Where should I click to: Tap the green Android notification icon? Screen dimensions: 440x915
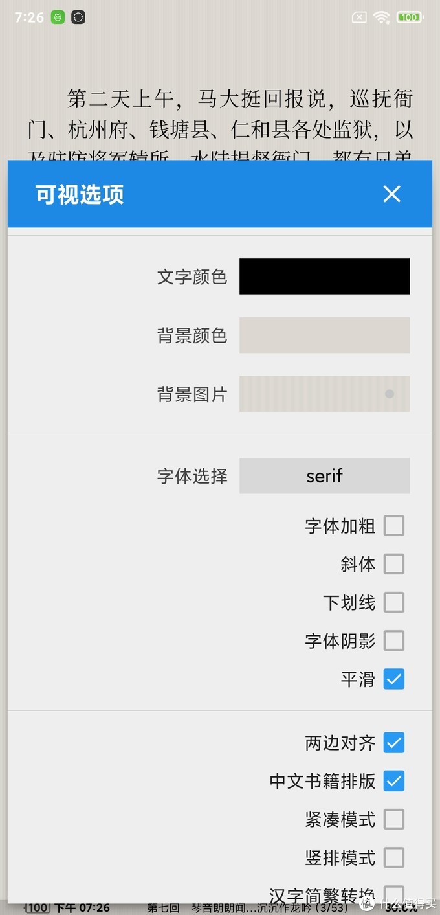pos(57,17)
